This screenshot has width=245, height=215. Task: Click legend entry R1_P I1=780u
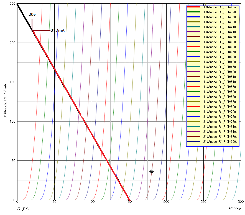tap(212, 122)
